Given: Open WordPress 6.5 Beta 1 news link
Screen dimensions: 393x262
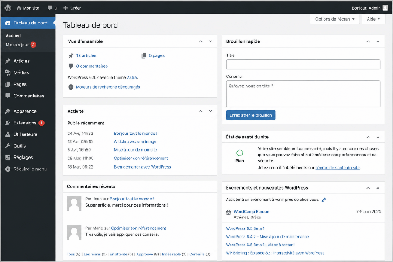Looking at the screenshot, I should [x=245, y=228].
